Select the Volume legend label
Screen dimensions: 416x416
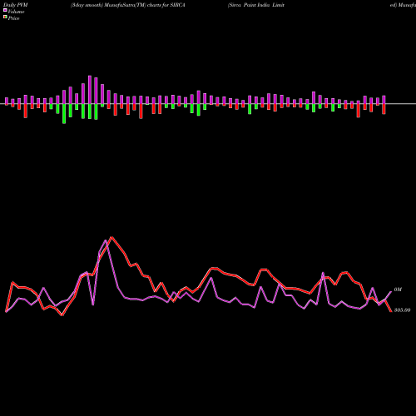pyautogui.click(x=16, y=12)
